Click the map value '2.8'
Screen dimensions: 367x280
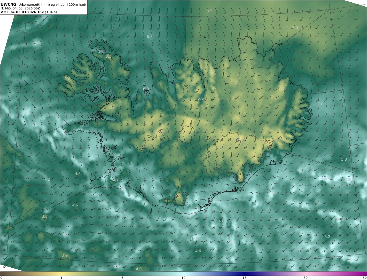pyautogui.click(x=67, y=79)
